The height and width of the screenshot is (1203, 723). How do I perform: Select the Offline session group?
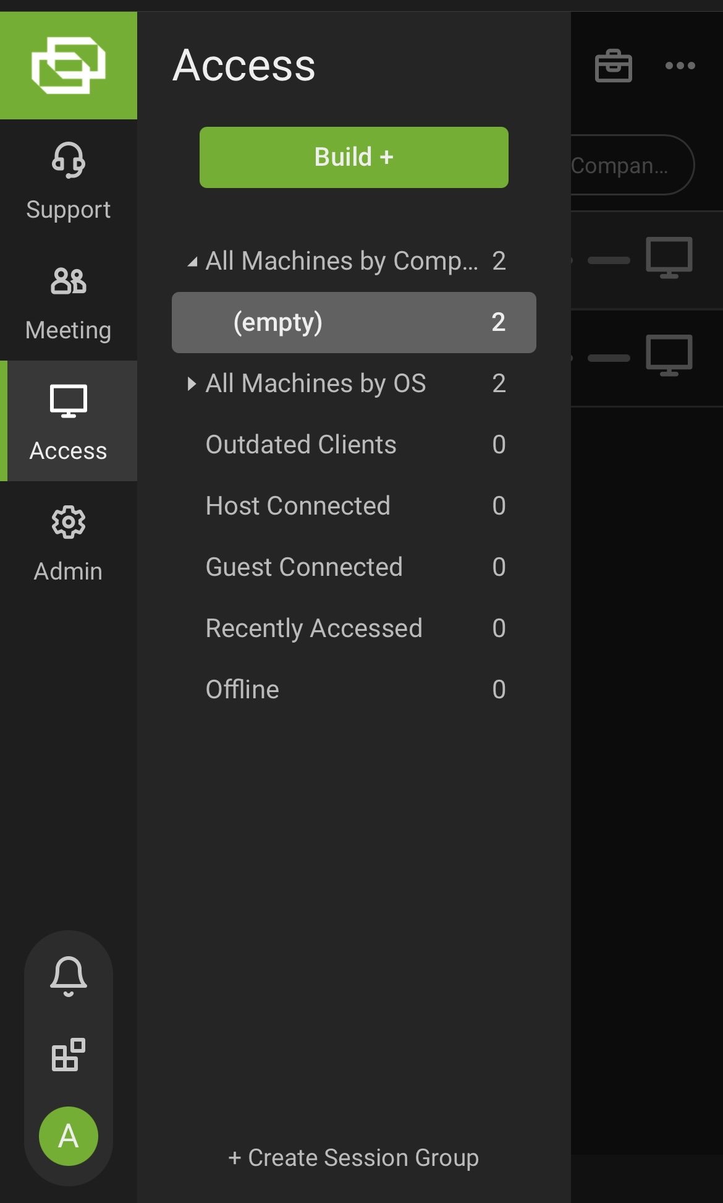click(242, 690)
